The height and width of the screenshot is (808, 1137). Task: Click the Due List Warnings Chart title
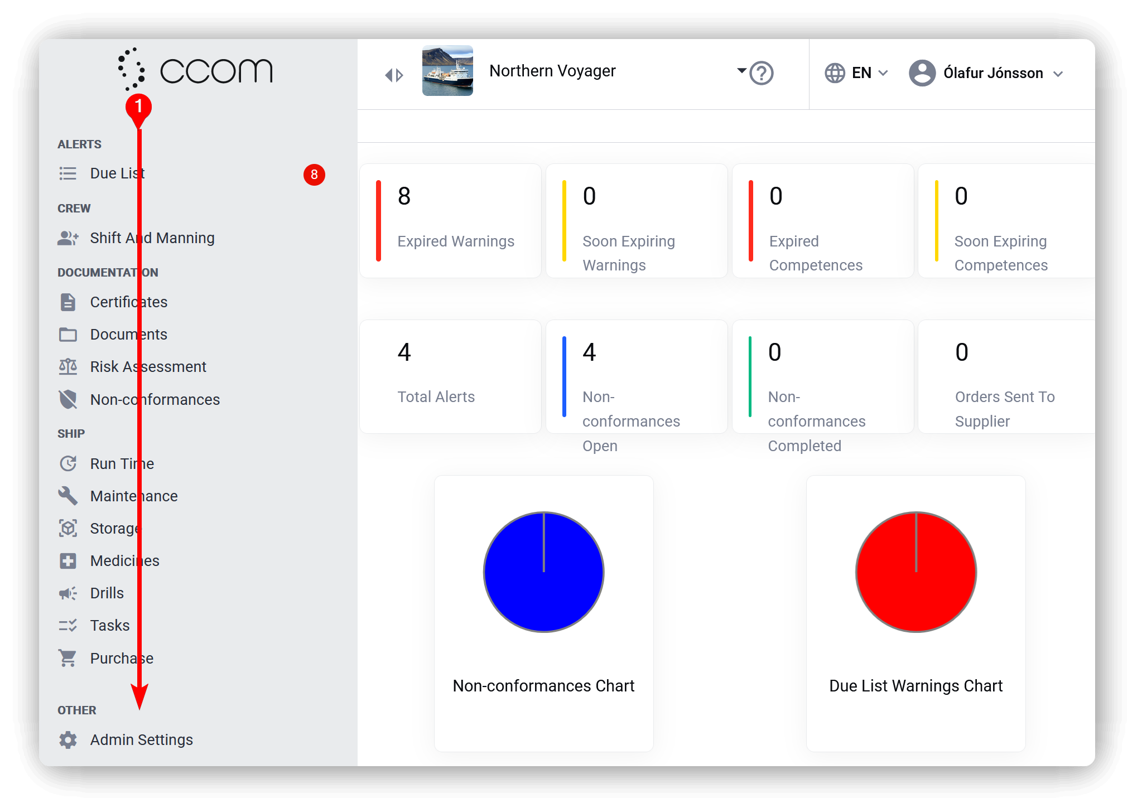[916, 686]
